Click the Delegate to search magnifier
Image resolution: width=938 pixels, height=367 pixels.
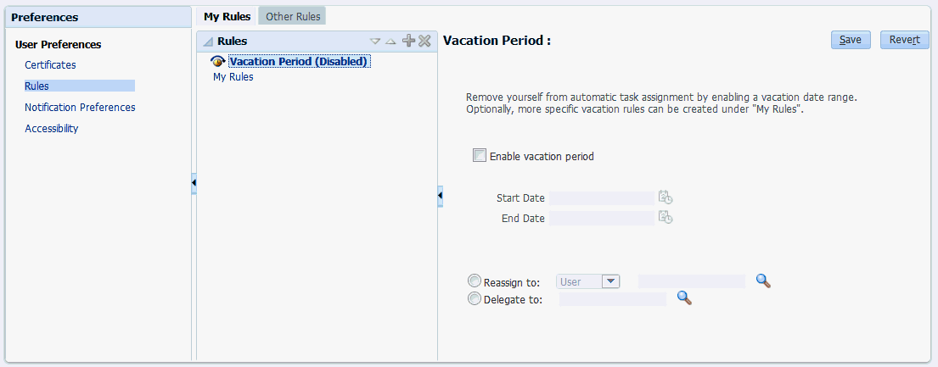tap(684, 298)
